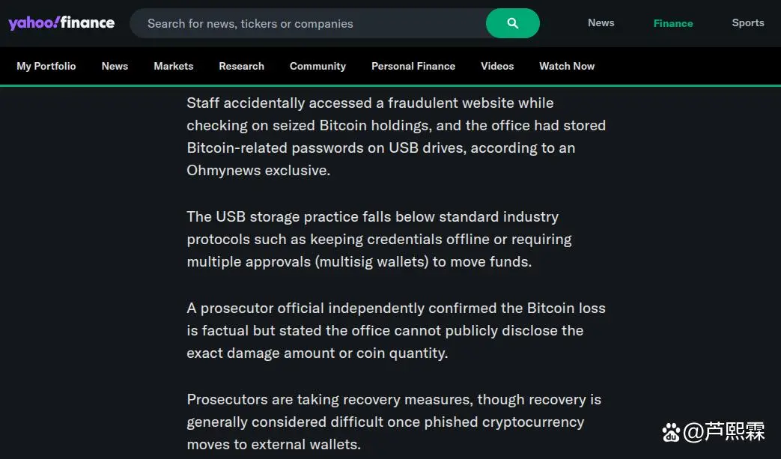781x459 pixels.
Task: Click the Watch Now menu item
Action: pos(567,66)
